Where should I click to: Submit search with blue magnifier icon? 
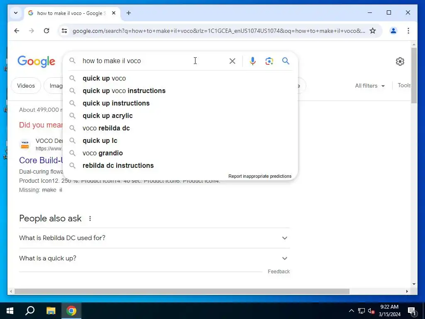click(x=286, y=61)
